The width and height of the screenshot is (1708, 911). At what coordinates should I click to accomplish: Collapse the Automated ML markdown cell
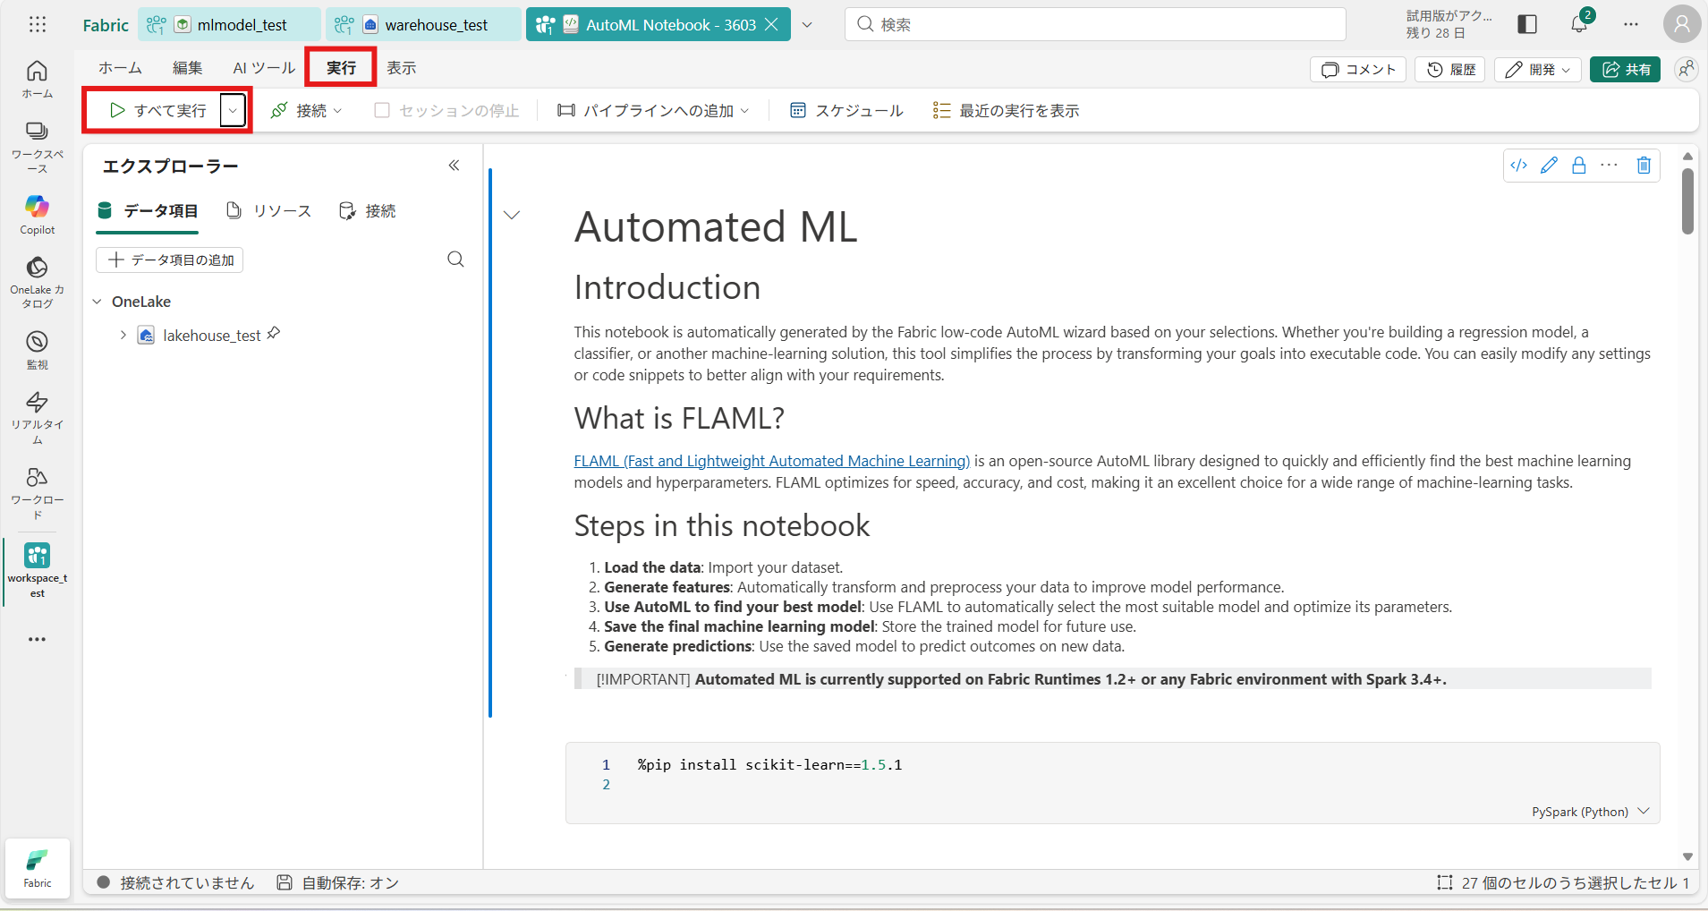(x=512, y=215)
